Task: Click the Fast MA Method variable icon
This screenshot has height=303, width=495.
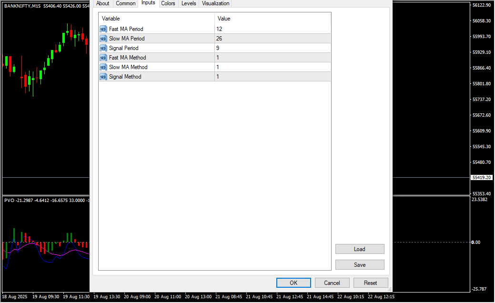Action: pos(103,58)
